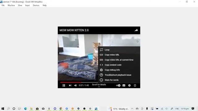Screen dimensions: 198x111
Task: Open the notification center icon
Action: pos(193,109)
